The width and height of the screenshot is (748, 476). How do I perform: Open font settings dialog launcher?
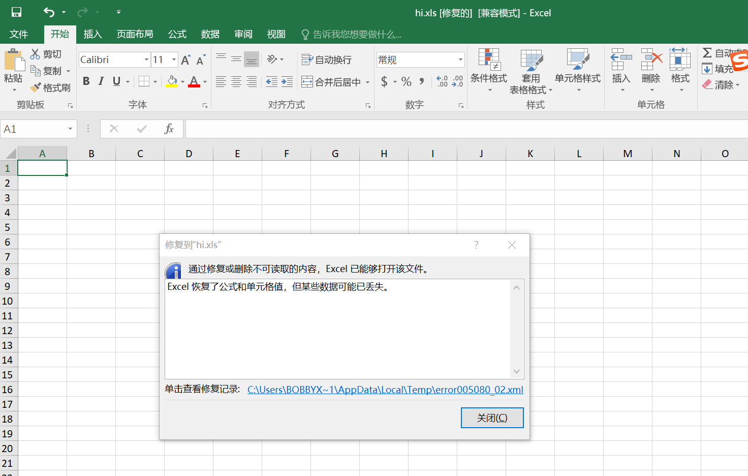pyautogui.click(x=205, y=106)
